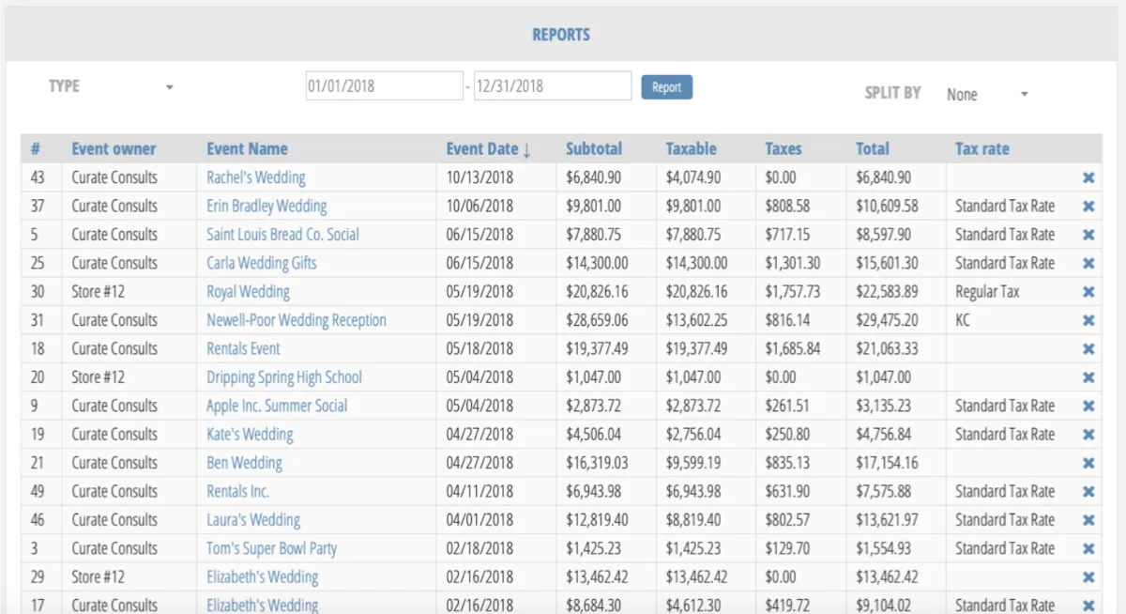Click the end date field 12/31/2018
Image resolution: width=1126 pixels, height=614 pixels.
click(x=552, y=85)
